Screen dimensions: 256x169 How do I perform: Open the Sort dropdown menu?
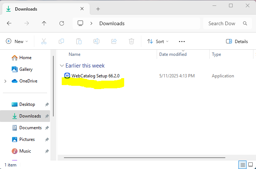pos(158,42)
